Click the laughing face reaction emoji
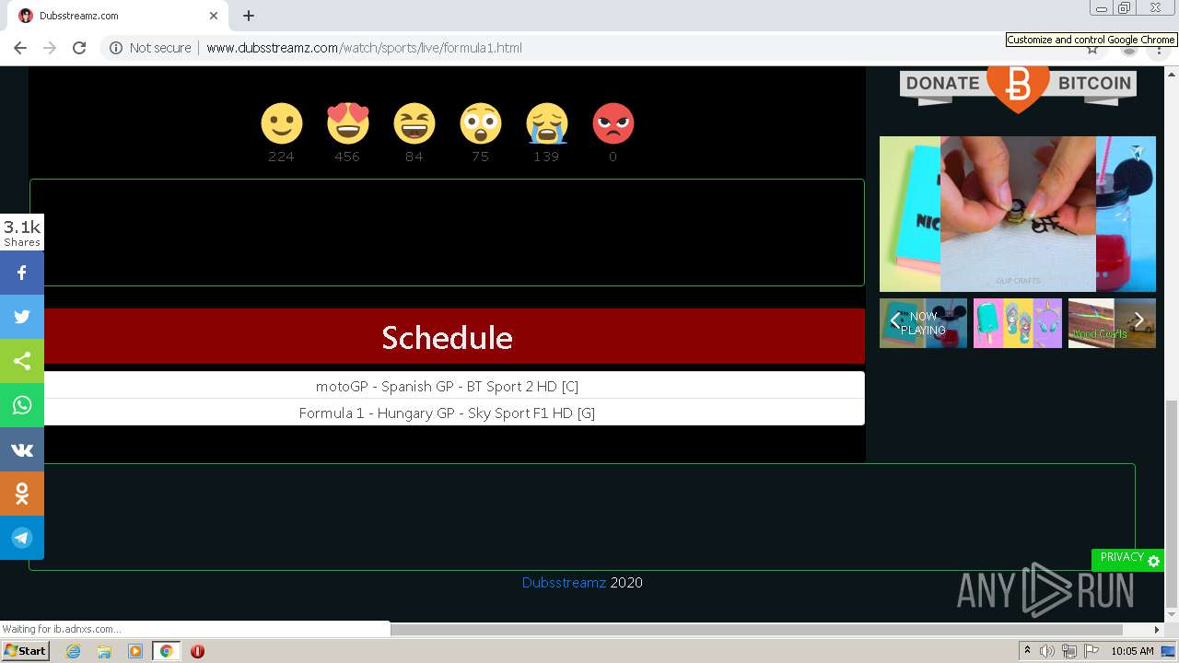The height and width of the screenshot is (663, 1179). (414, 123)
